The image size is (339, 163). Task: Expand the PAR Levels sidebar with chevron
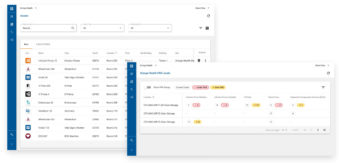[x=132, y=150]
